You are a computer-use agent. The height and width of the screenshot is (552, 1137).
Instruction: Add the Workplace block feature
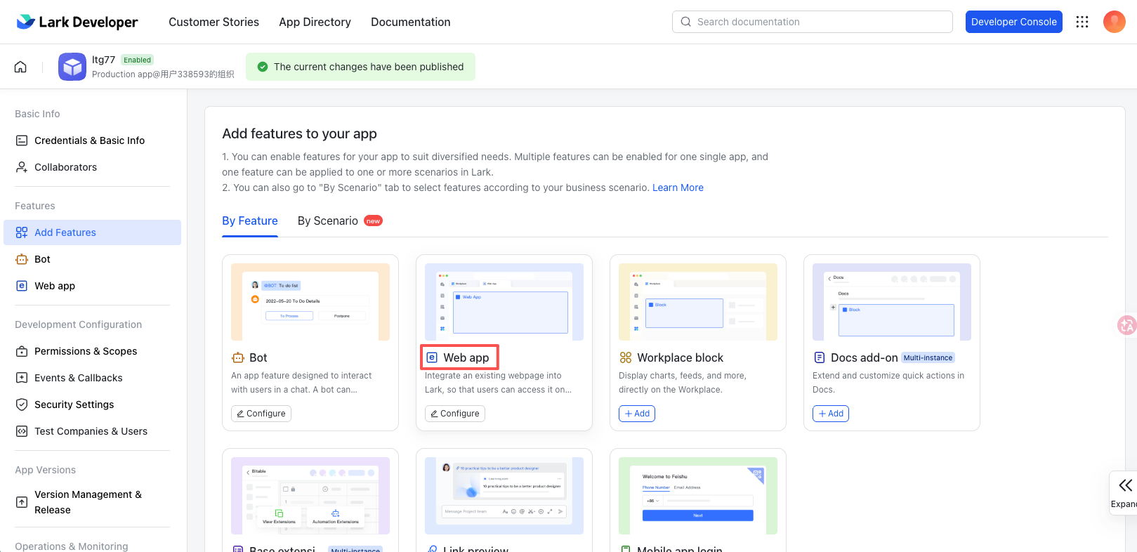point(637,414)
